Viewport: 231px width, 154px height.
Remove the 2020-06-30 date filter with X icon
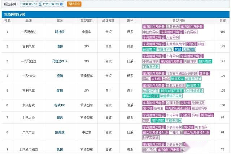[x=61, y=4]
